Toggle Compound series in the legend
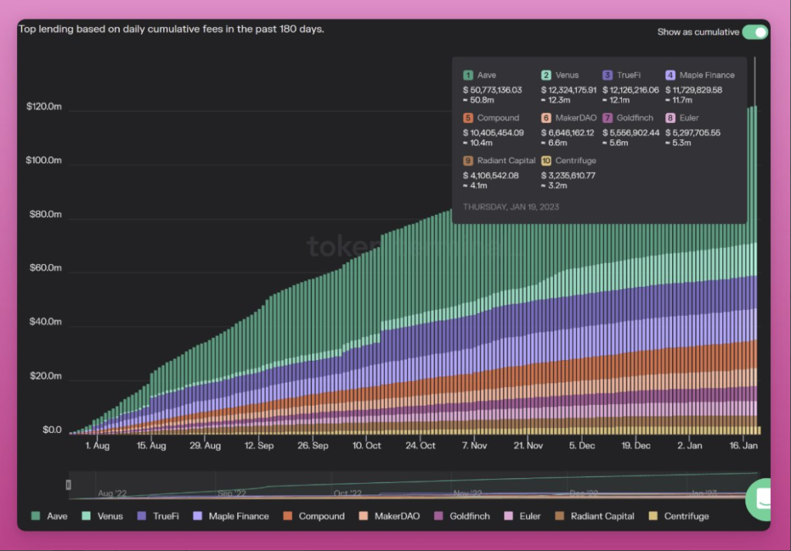This screenshot has height=551, width=791. point(314,516)
